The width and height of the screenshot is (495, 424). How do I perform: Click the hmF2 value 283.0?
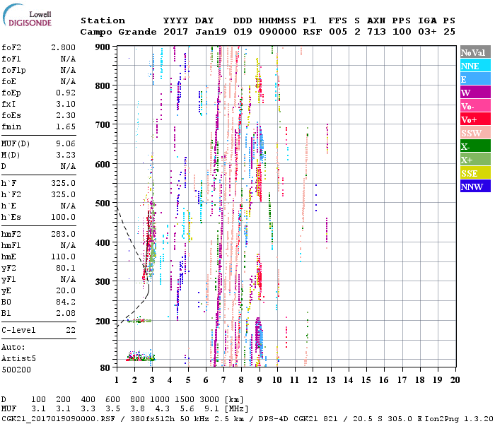point(63,233)
